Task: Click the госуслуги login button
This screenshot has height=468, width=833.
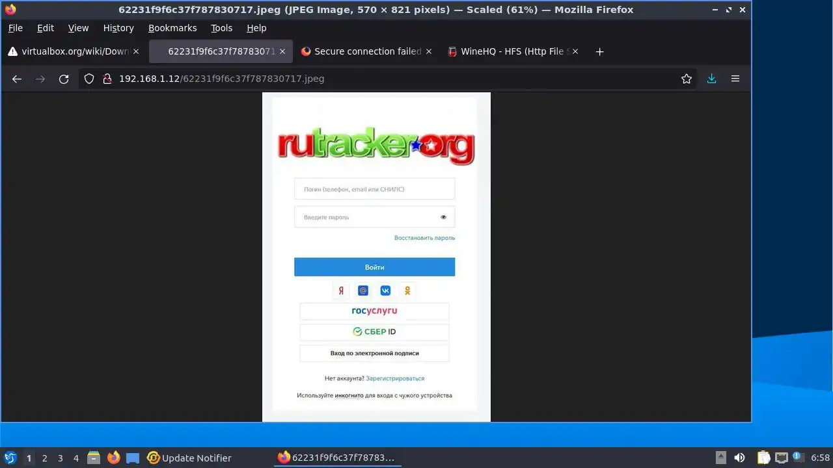Action: (374, 311)
